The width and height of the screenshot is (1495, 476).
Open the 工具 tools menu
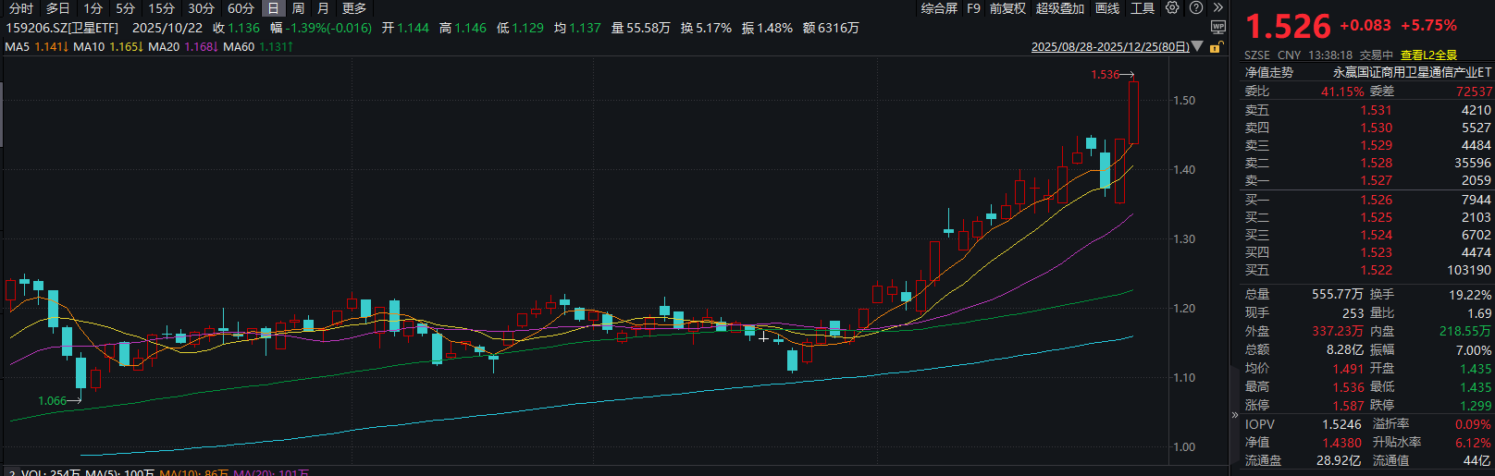1143,8
